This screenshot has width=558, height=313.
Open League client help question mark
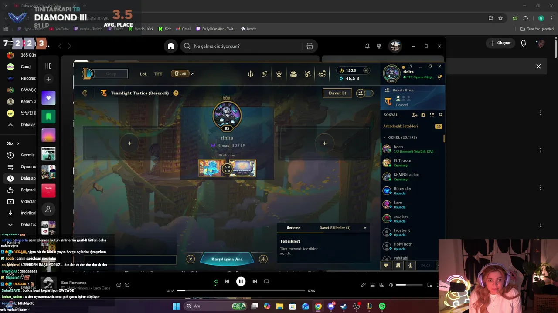(411, 67)
